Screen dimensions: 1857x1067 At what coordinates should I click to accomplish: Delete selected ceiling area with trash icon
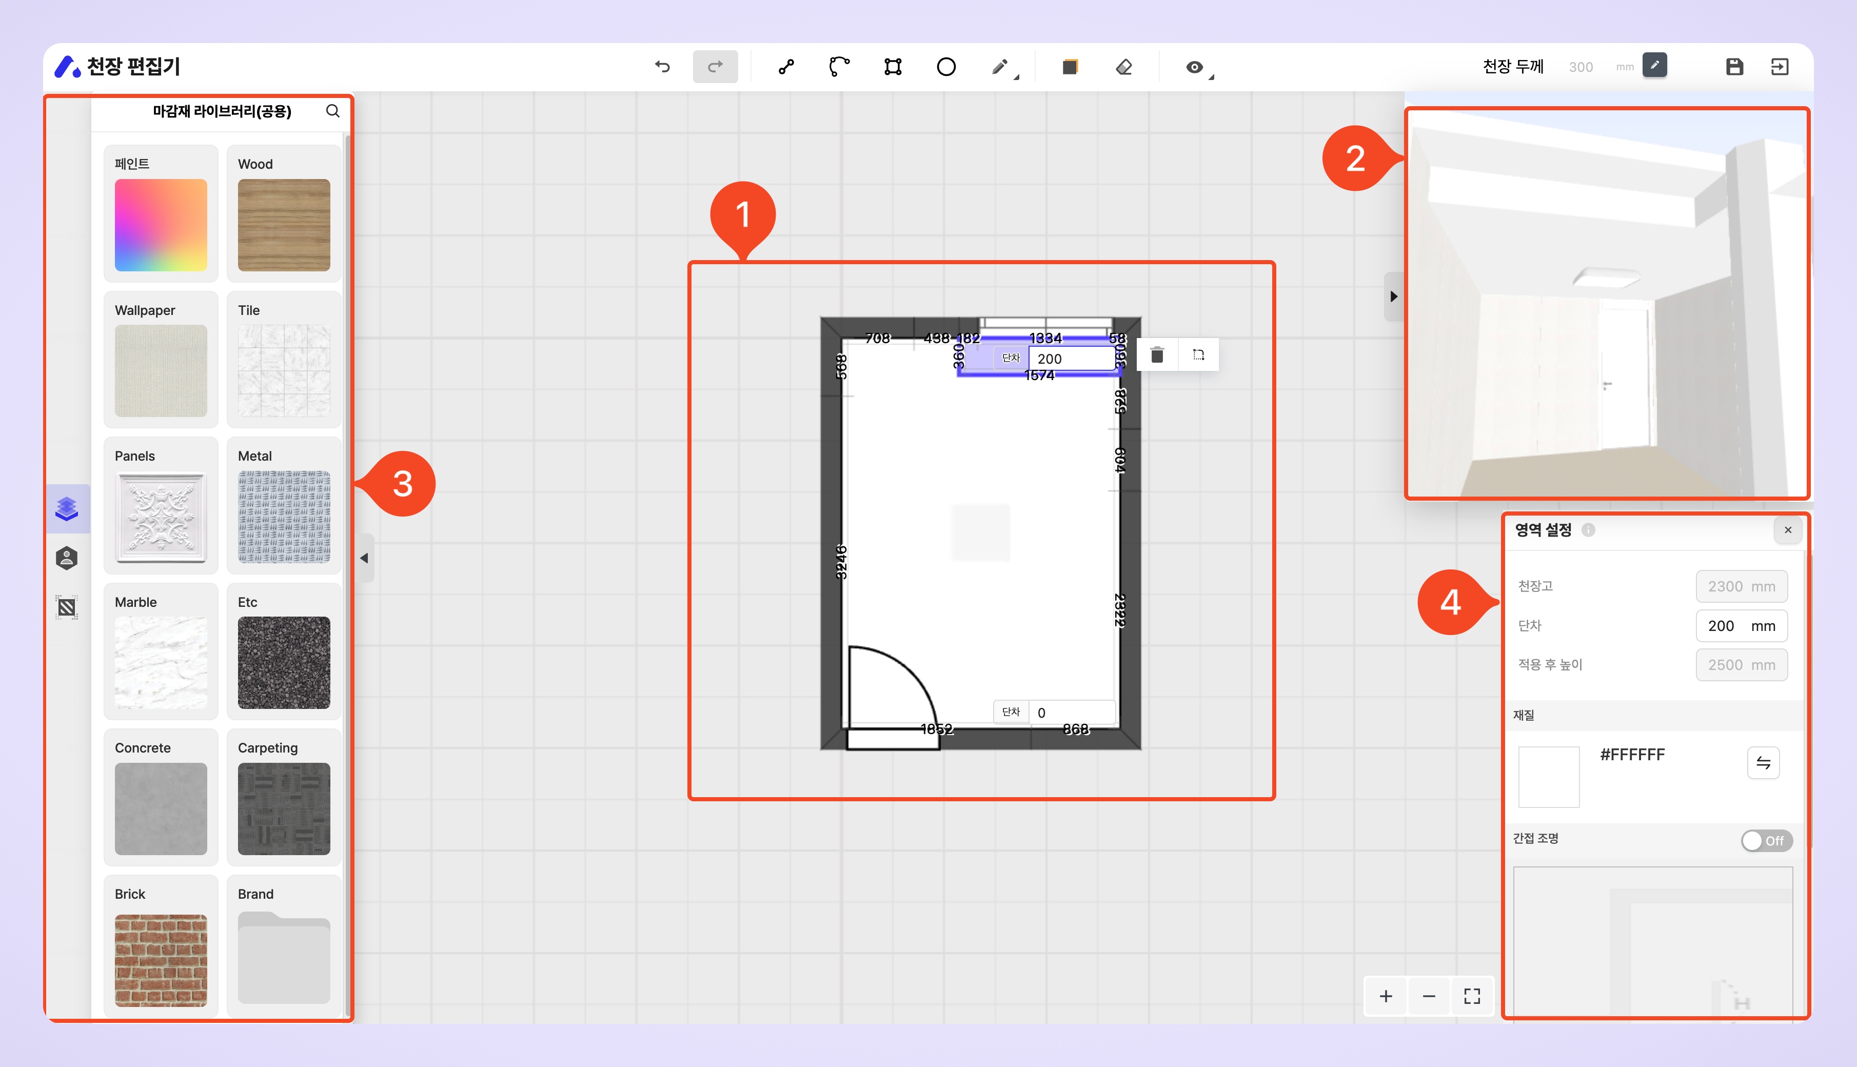point(1157,355)
